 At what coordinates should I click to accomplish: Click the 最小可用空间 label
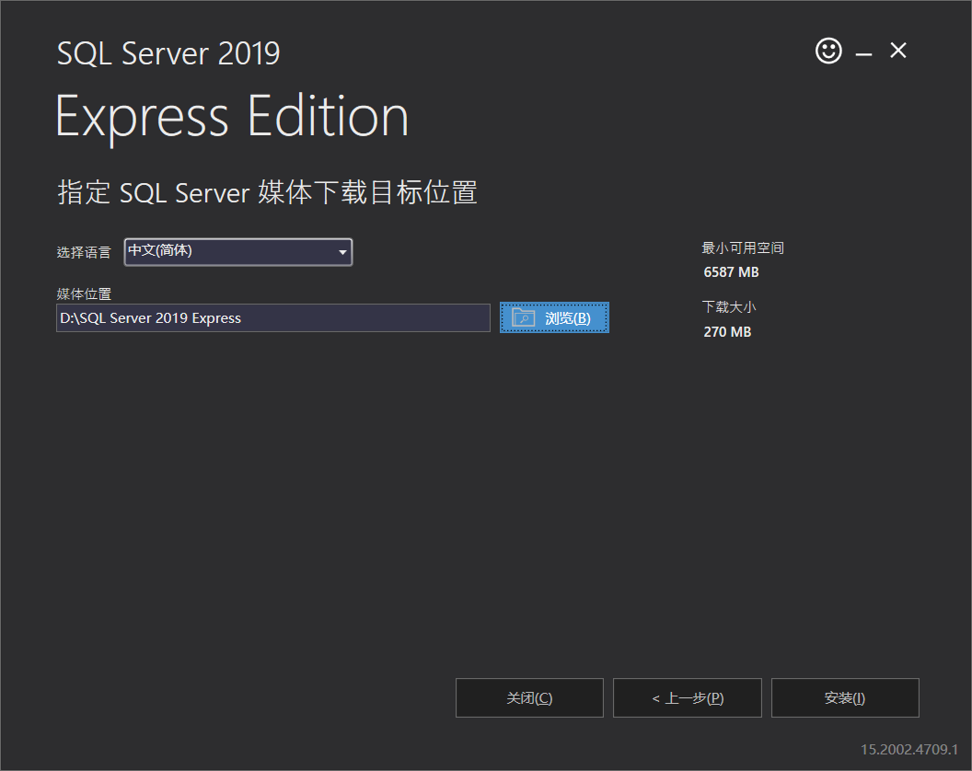tap(743, 247)
